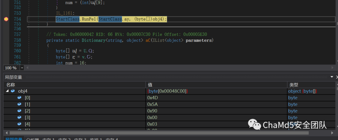Screen dimensions: 338x140
Task: Select the [1] array element row
Action: click(169, 104)
